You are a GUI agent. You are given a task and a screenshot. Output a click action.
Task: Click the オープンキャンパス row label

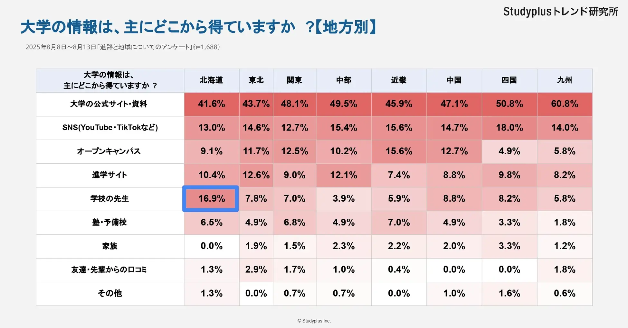click(x=109, y=151)
